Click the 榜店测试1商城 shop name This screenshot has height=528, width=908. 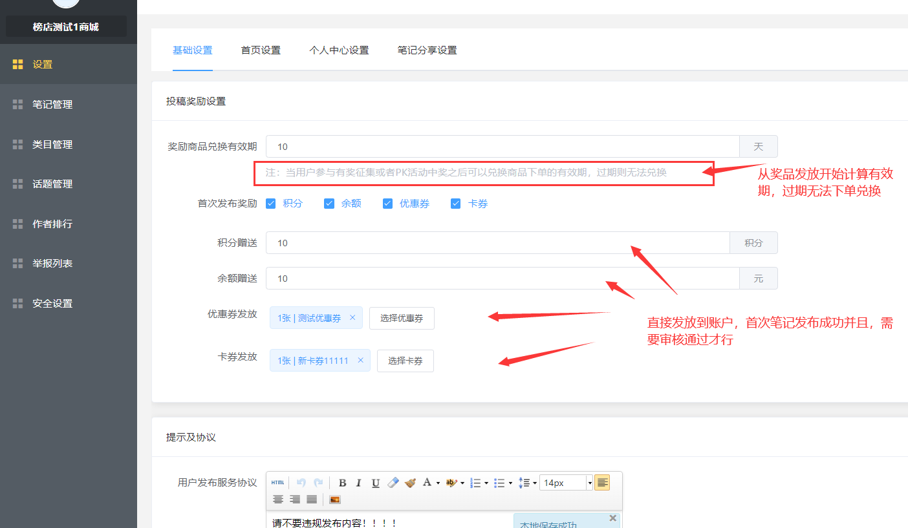coord(66,26)
